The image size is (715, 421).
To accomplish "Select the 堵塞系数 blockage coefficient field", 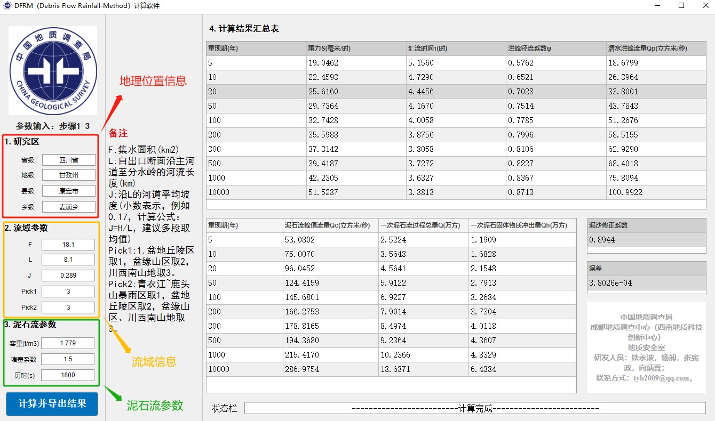I will coord(68,359).
